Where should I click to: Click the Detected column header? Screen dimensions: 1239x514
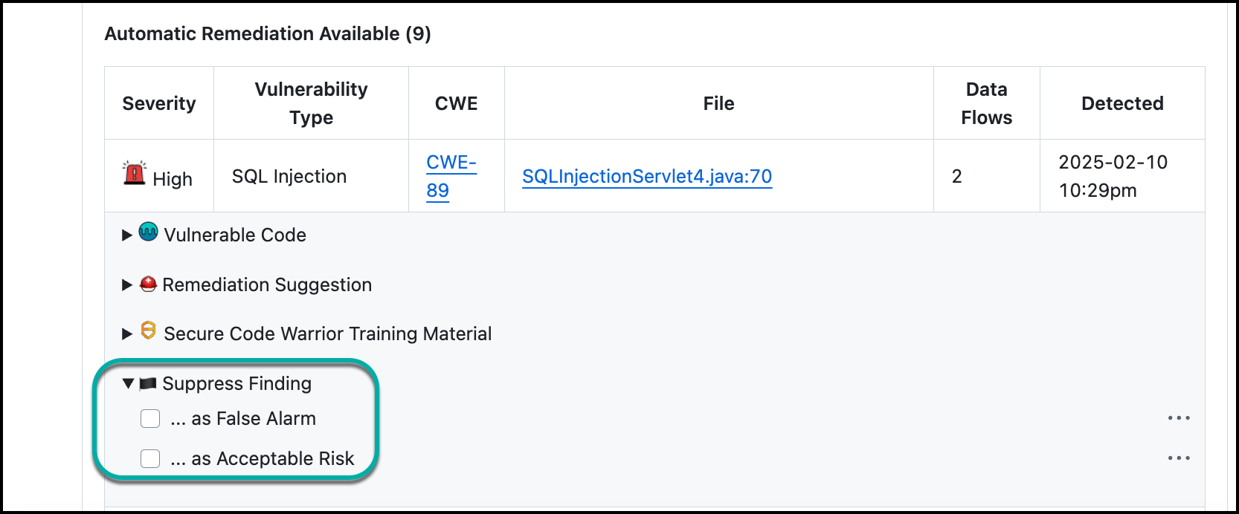1122,103
